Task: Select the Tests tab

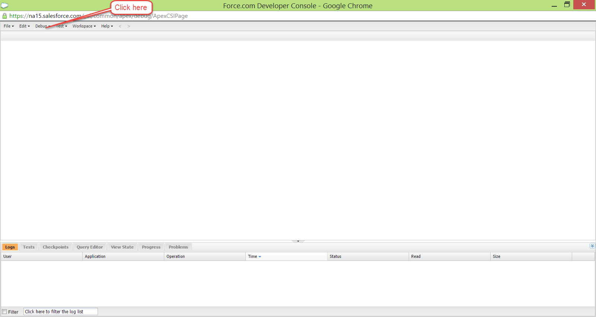Action: (29, 247)
